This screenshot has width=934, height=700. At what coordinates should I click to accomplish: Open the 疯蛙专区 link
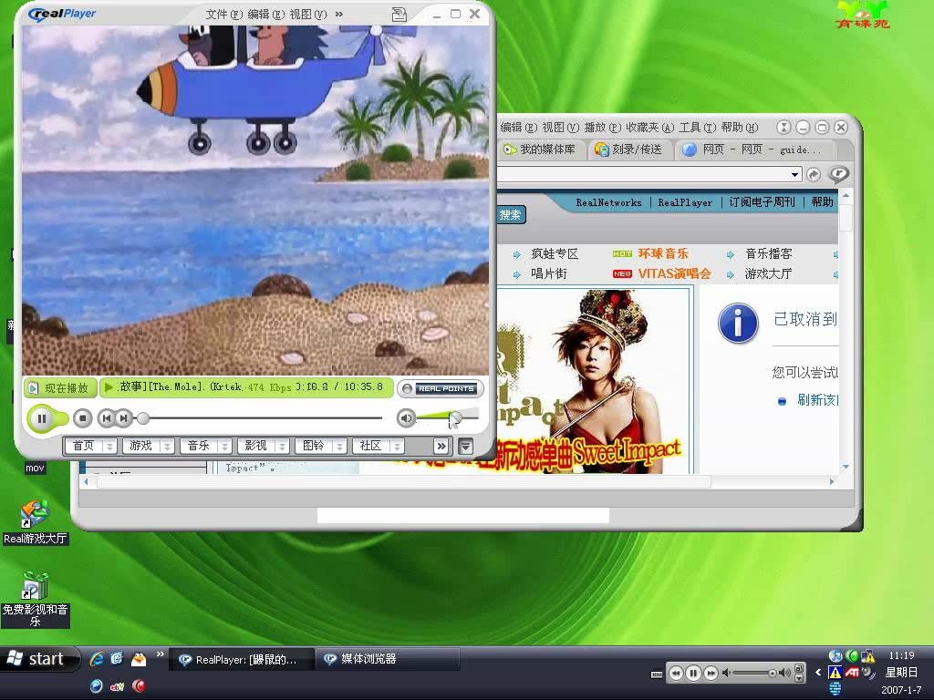(x=555, y=254)
